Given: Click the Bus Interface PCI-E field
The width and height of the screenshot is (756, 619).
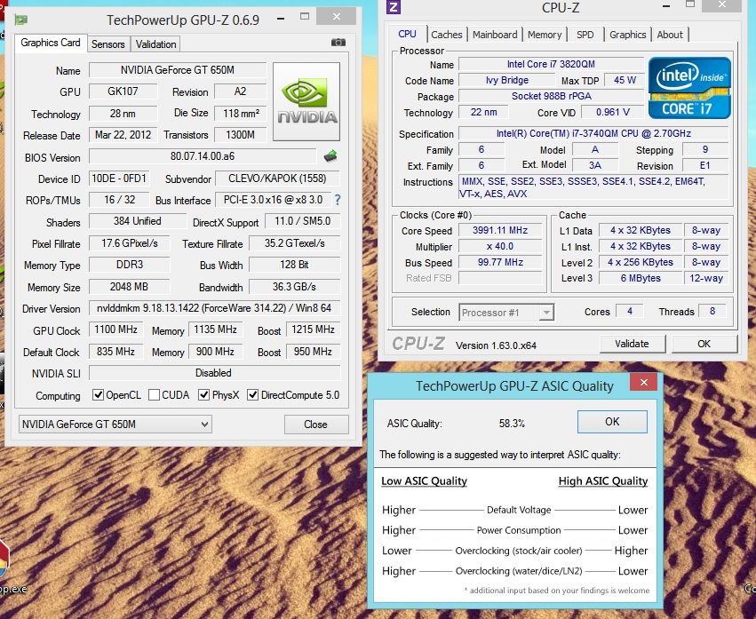Looking at the screenshot, I should click(273, 200).
